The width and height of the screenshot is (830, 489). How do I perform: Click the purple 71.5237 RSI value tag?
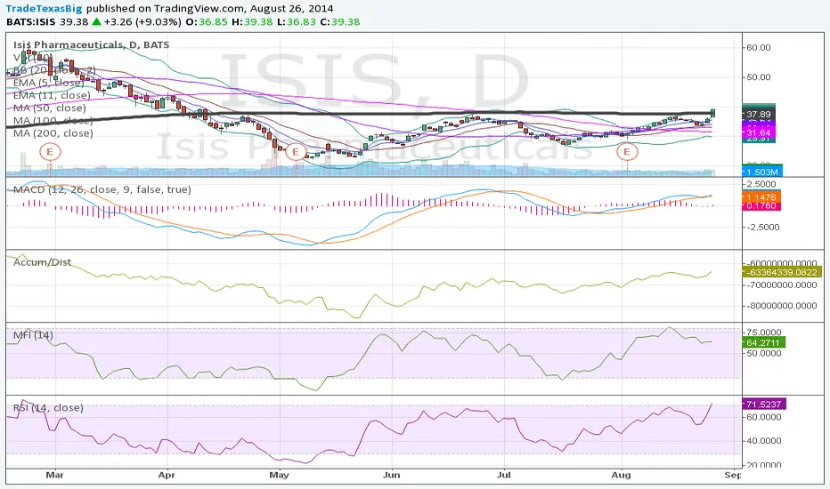tap(764, 404)
